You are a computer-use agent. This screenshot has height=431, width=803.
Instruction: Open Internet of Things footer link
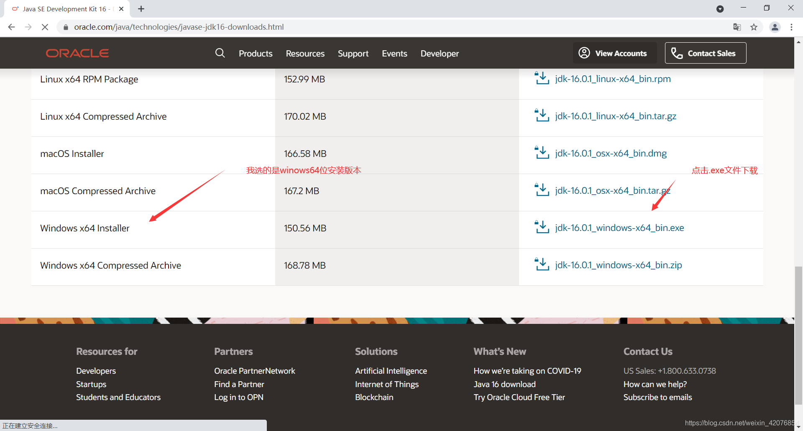[x=387, y=384]
